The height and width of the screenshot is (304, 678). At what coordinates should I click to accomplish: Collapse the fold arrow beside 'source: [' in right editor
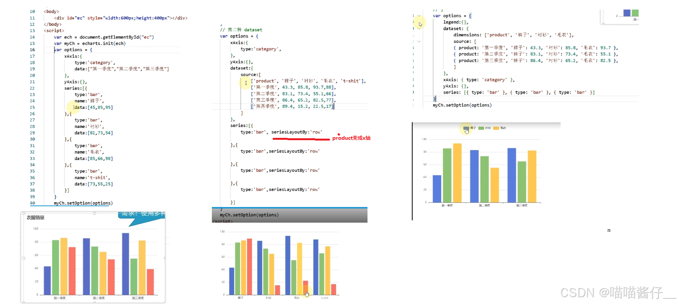click(419, 41)
